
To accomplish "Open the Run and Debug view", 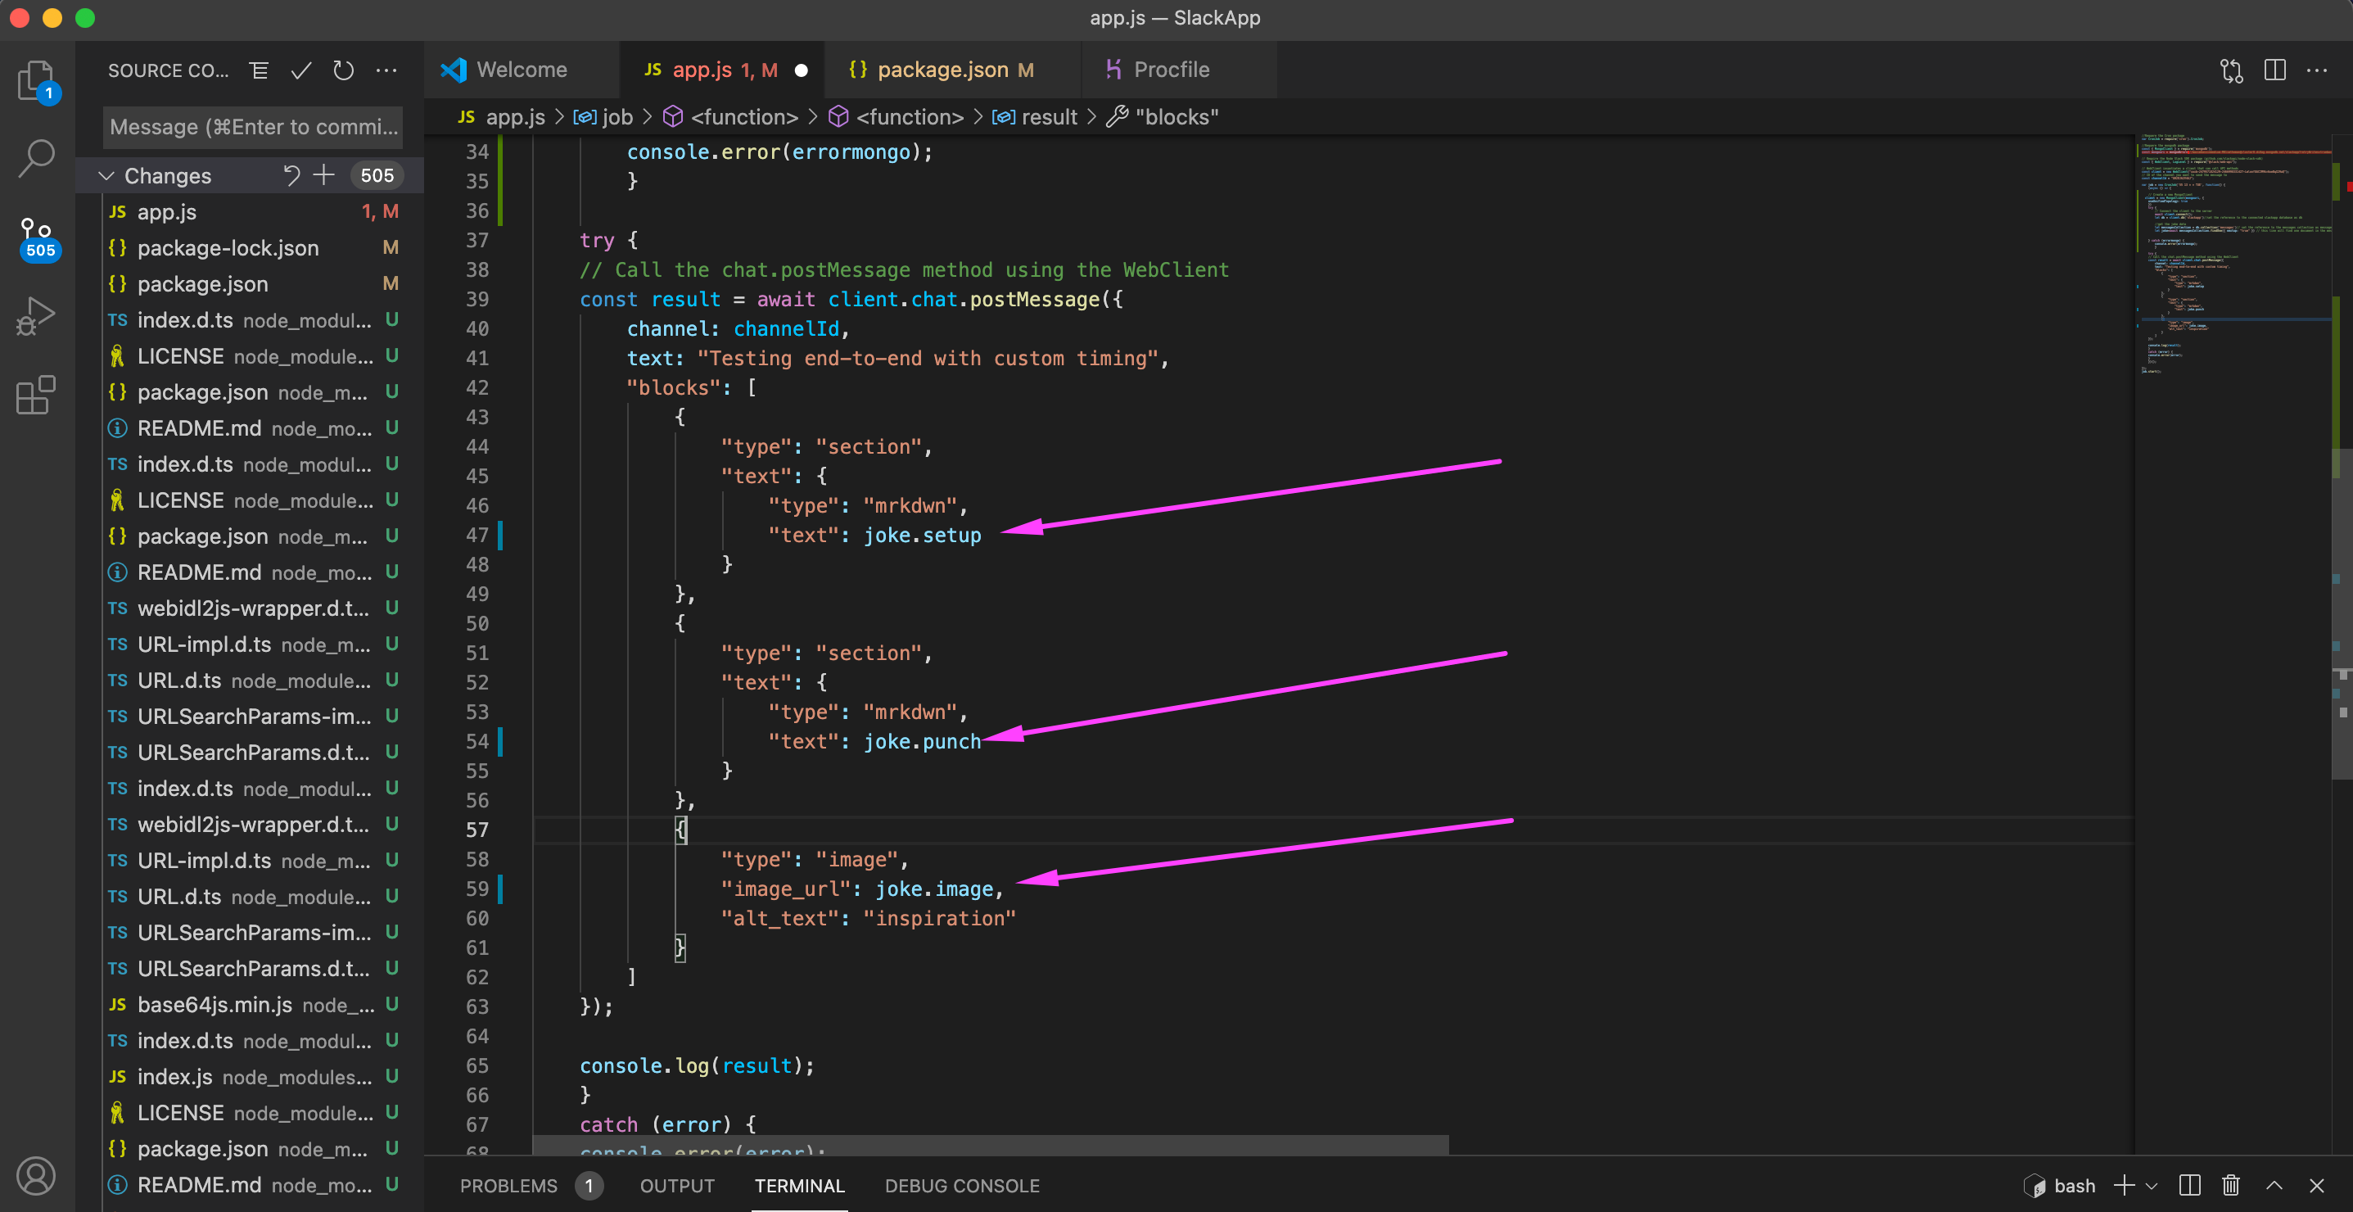I will point(37,315).
